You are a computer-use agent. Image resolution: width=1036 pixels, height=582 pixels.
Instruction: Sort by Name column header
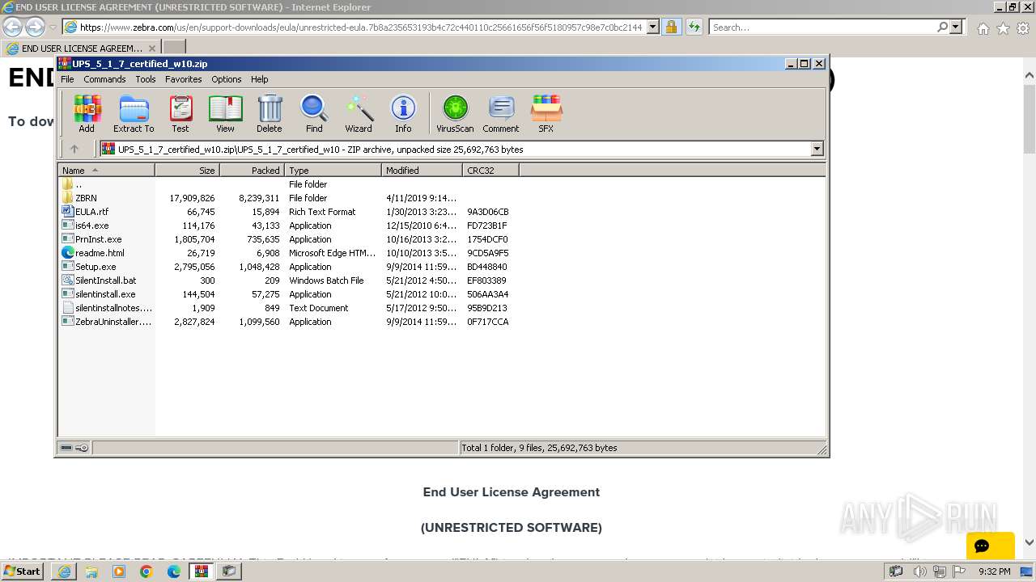point(106,171)
